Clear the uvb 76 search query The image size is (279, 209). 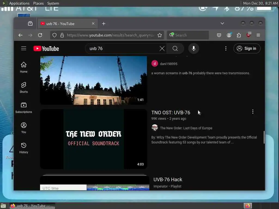(162, 48)
